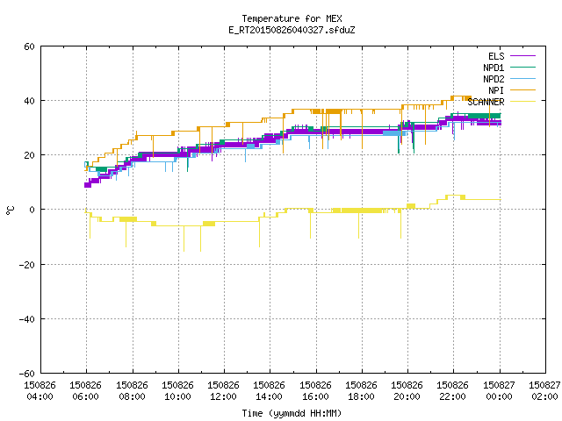Click the x-axis label '150826 06:00'
Screen dimensions: 562x421
[x=86, y=391]
